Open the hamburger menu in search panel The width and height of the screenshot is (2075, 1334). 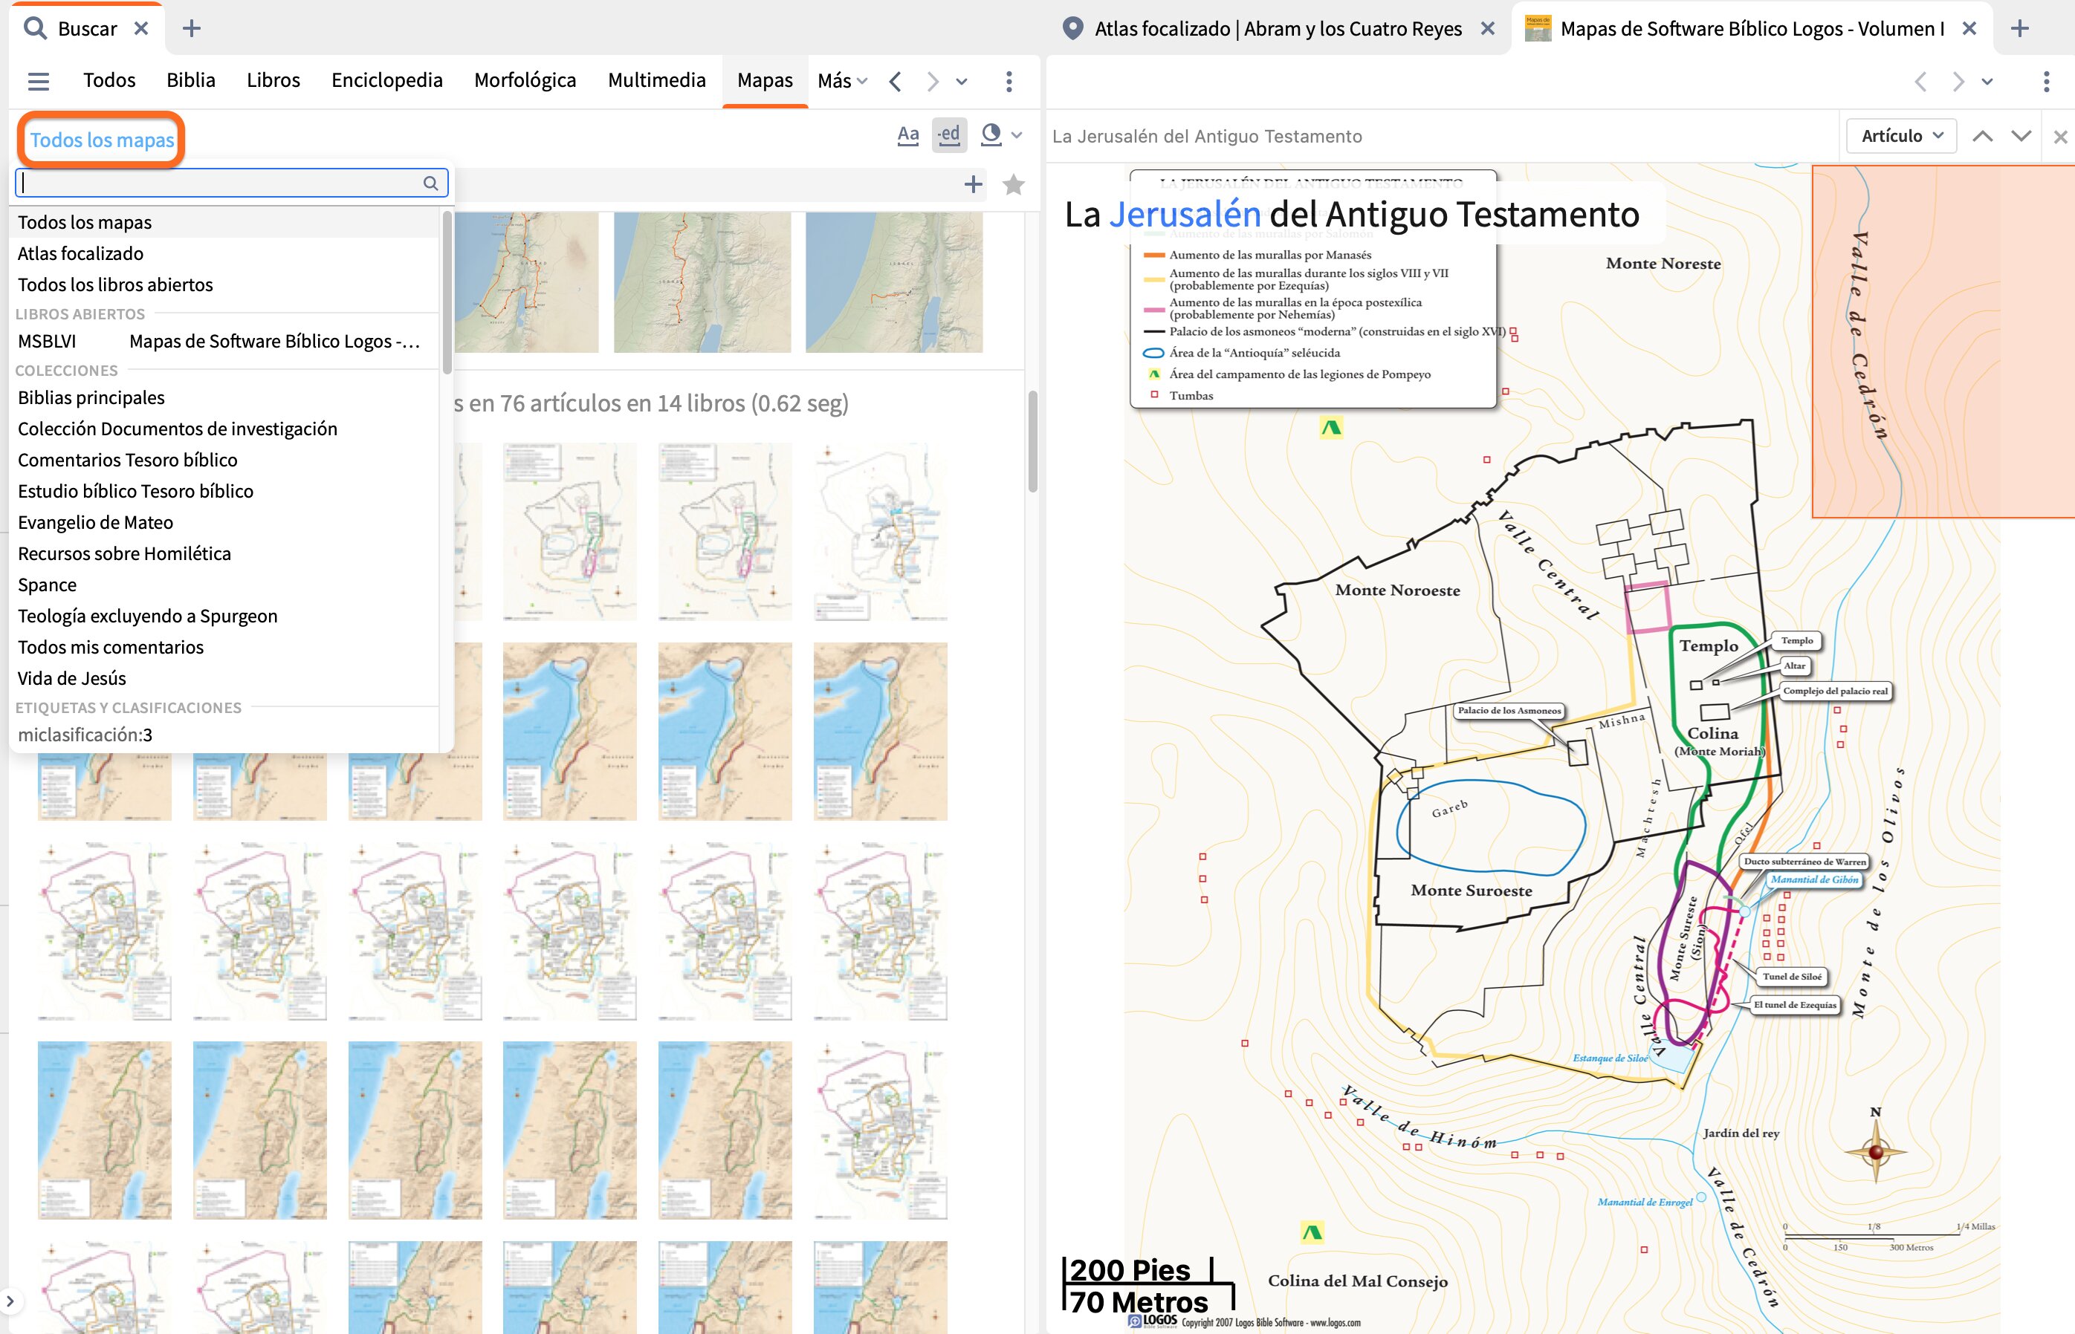(x=38, y=82)
